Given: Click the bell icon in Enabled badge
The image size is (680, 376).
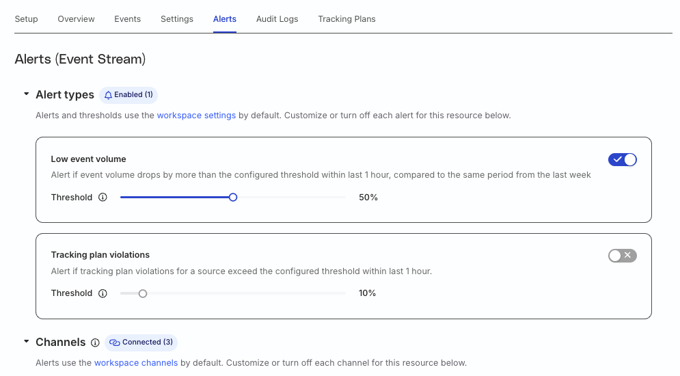Looking at the screenshot, I should 109,95.
